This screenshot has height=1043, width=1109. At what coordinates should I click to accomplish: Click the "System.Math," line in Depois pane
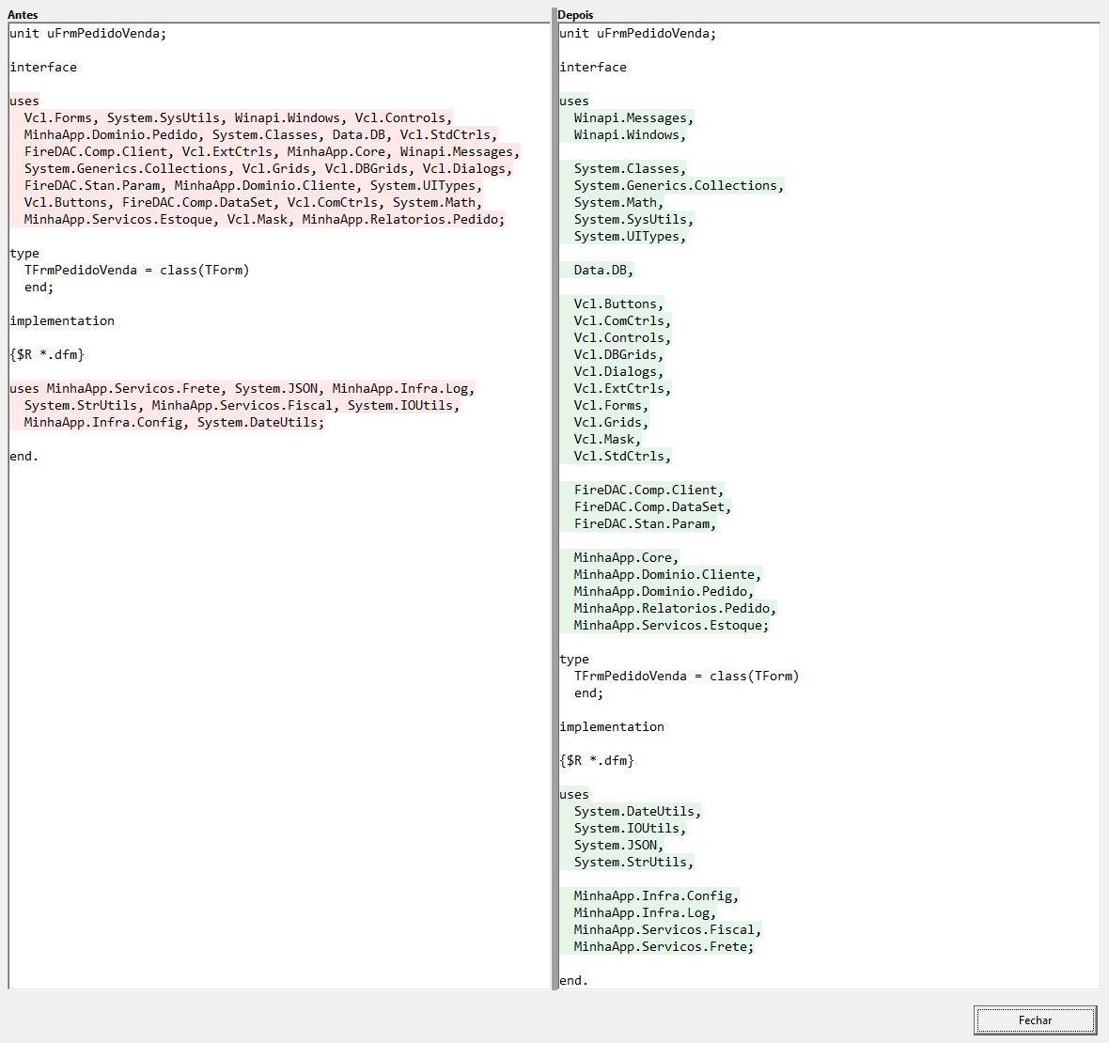618,203
